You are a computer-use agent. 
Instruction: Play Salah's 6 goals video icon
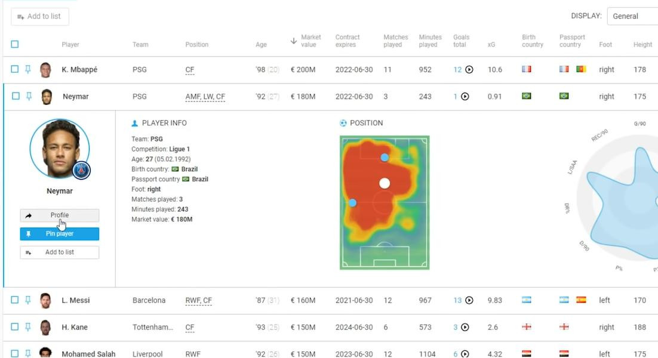465,354
